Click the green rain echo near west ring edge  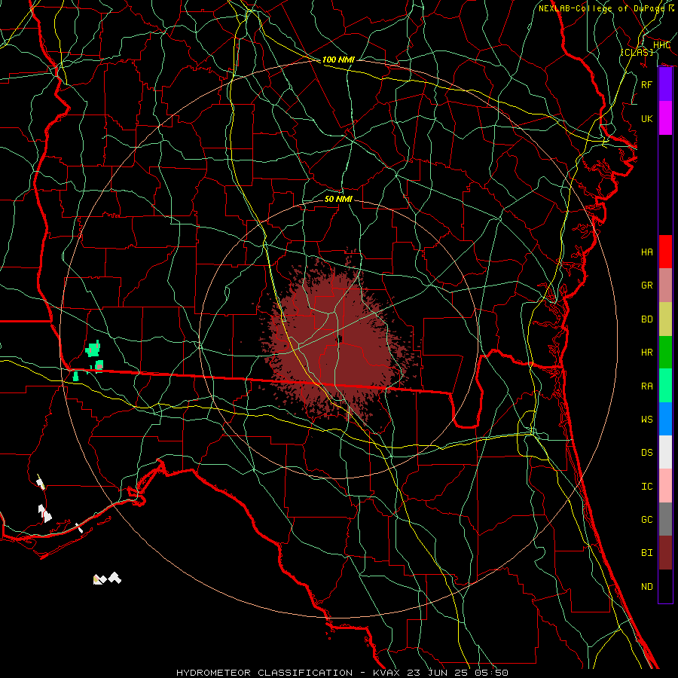pyautogui.click(x=93, y=349)
